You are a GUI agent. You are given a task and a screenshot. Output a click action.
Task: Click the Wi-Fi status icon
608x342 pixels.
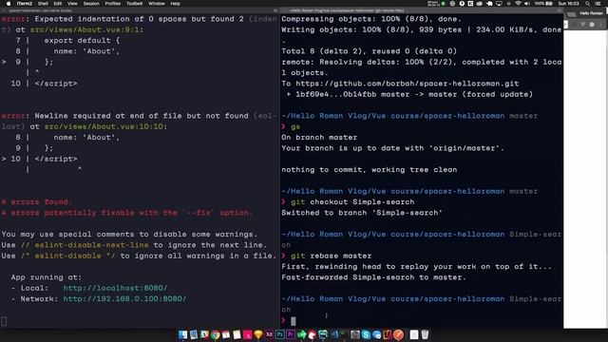pyautogui.click(x=518, y=4)
